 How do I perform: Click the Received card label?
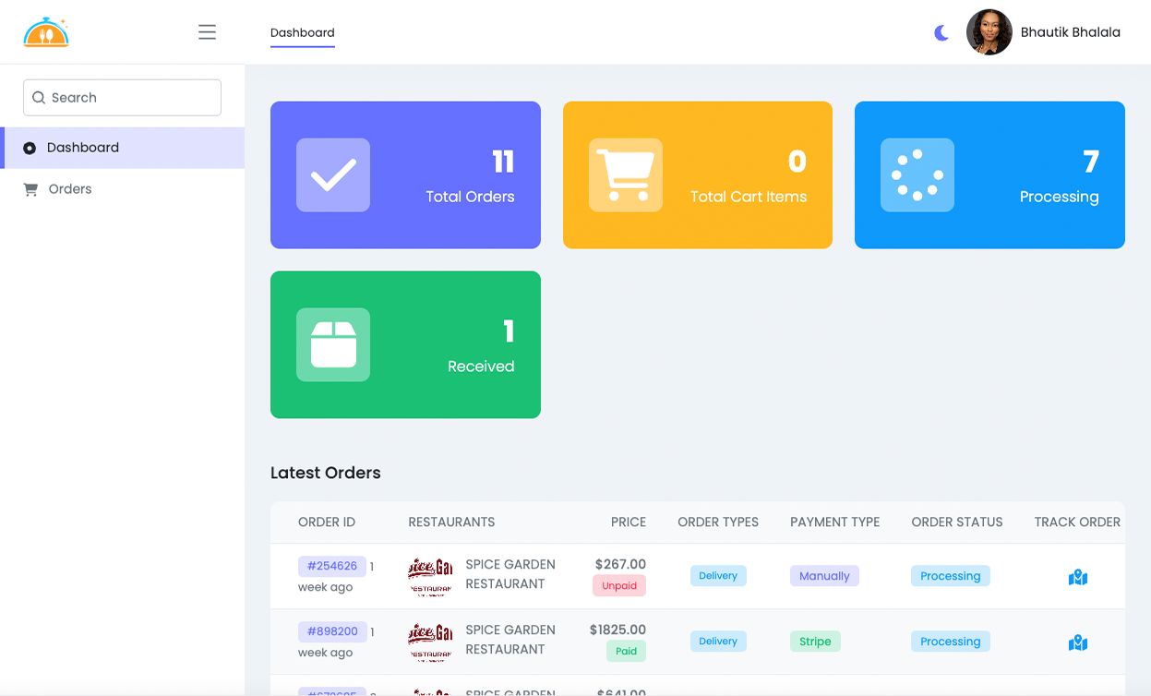(481, 366)
